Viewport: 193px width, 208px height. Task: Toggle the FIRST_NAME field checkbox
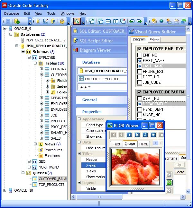click(139, 61)
